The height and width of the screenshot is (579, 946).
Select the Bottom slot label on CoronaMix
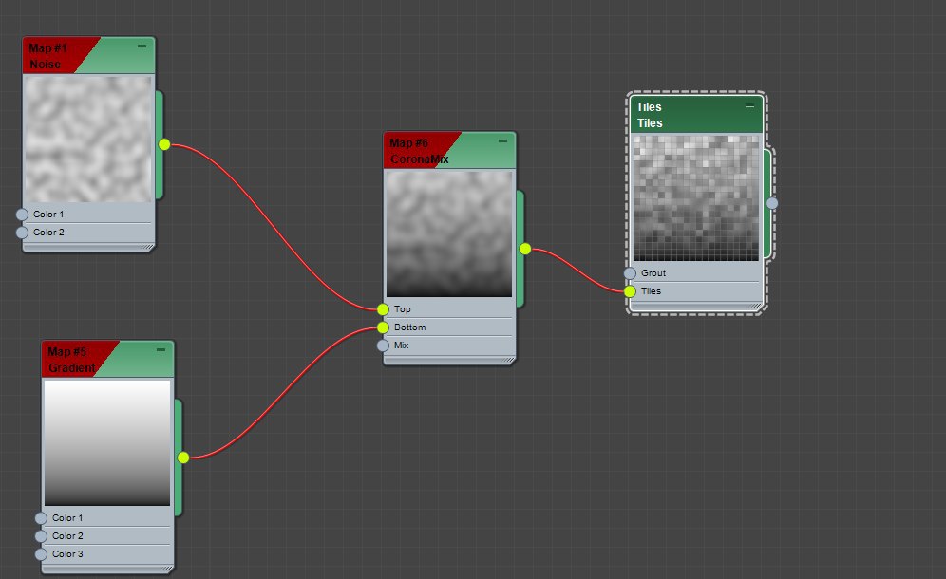pos(409,327)
